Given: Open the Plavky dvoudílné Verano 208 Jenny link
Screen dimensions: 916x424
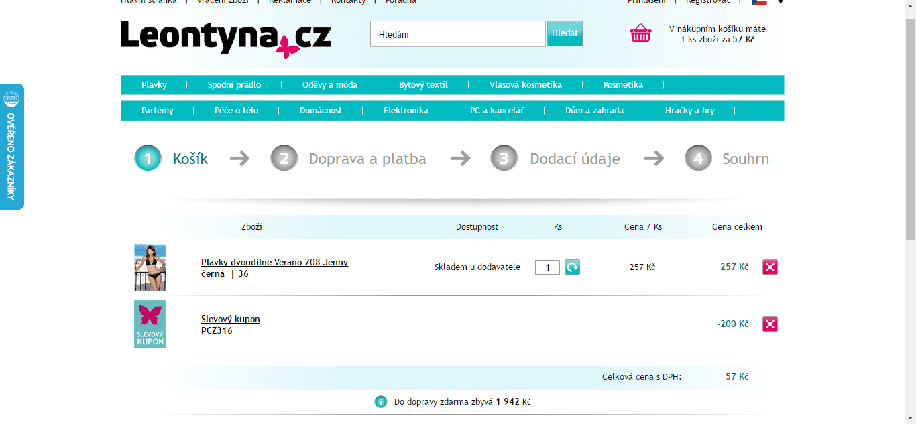Looking at the screenshot, I should pos(274,263).
